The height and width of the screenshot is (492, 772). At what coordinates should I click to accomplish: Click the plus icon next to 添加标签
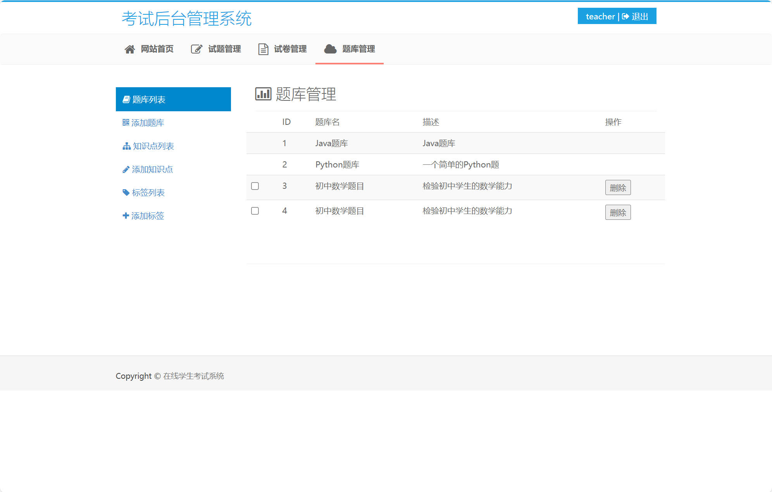point(126,216)
